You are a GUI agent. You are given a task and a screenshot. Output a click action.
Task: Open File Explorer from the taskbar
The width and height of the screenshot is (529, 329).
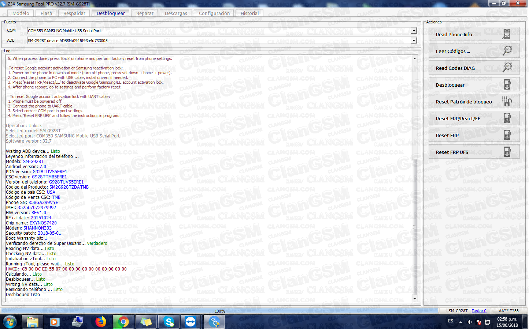tap(33, 322)
